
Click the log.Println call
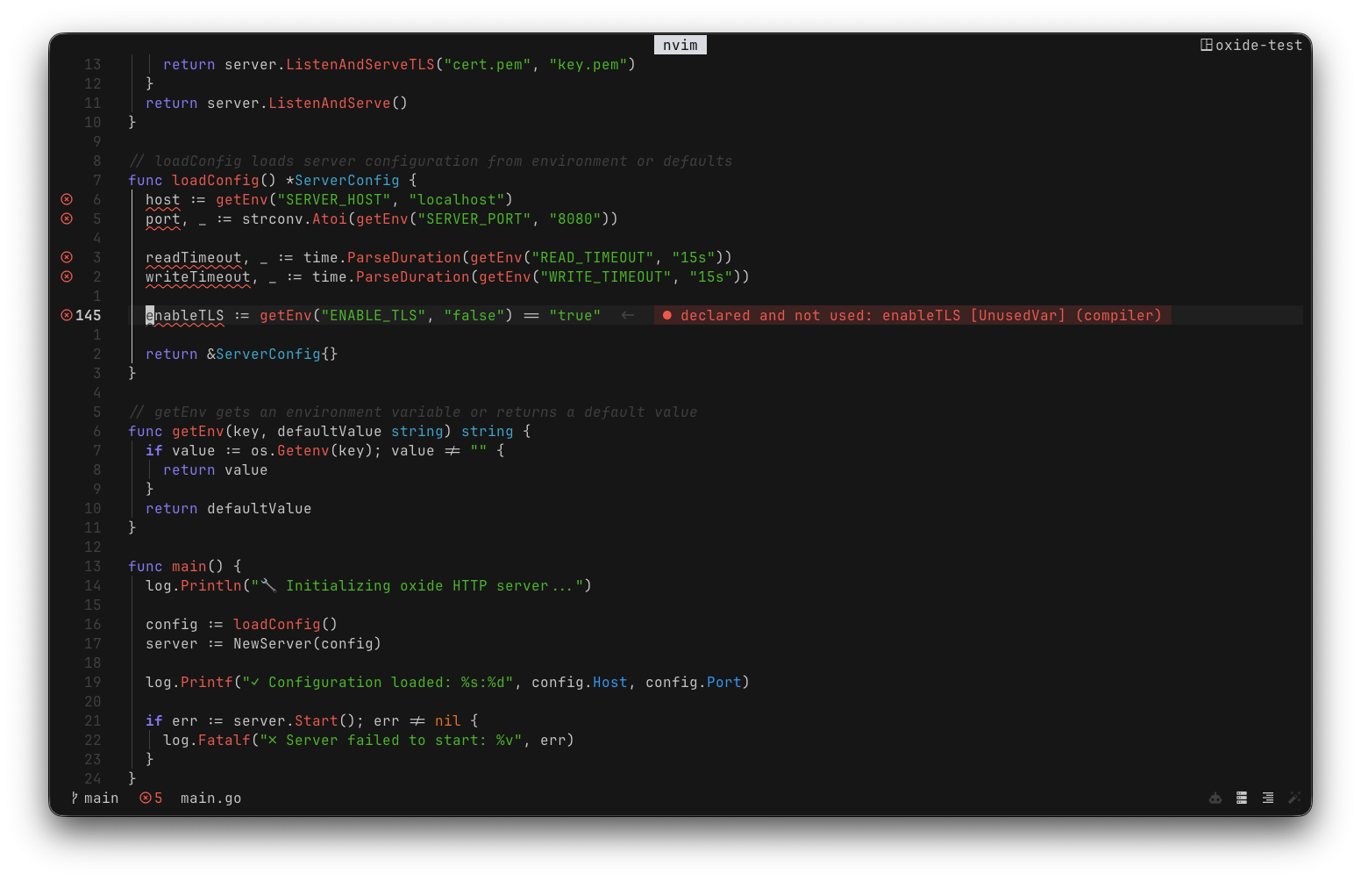tap(194, 585)
